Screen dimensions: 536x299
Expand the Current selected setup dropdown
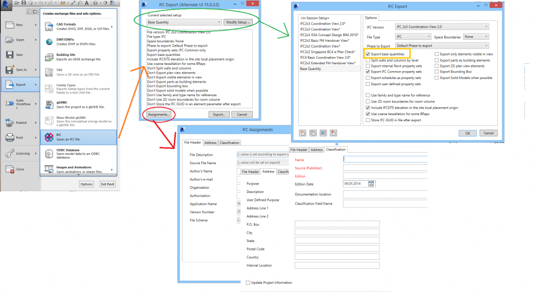click(183, 22)
